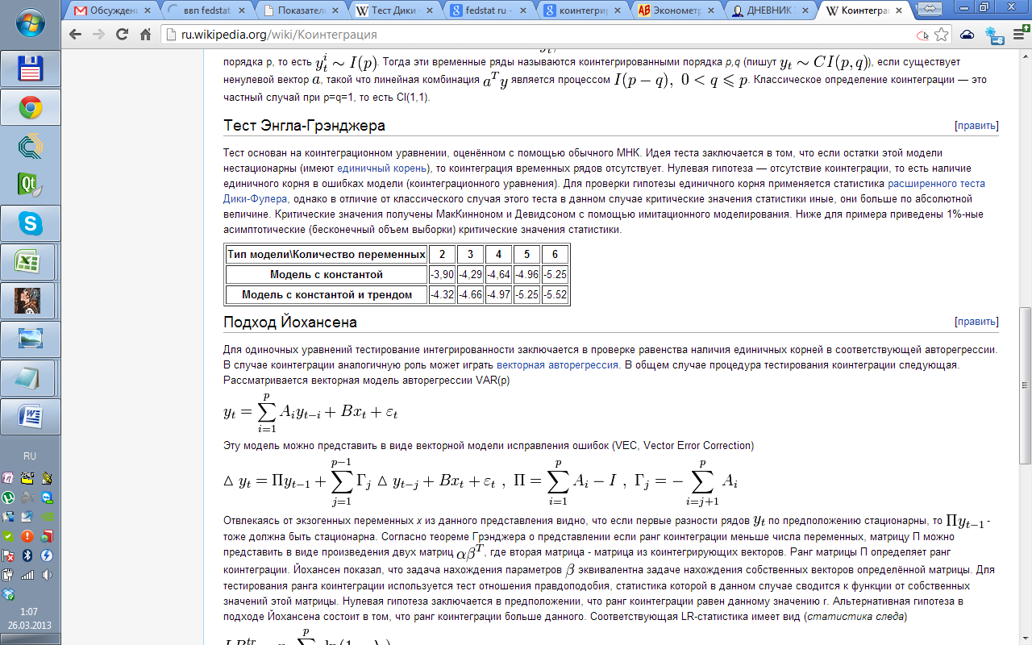Click the clock showing 1:07

30,612
